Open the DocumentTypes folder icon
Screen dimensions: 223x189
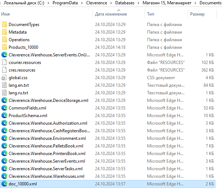coord(4,24)
